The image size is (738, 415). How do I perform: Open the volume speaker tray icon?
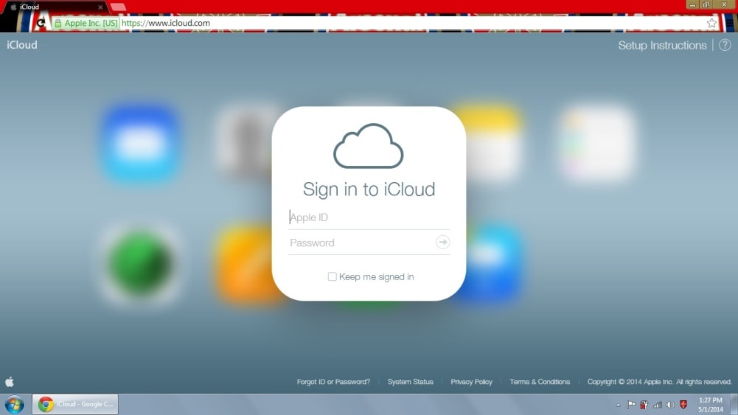pos(670,405)
